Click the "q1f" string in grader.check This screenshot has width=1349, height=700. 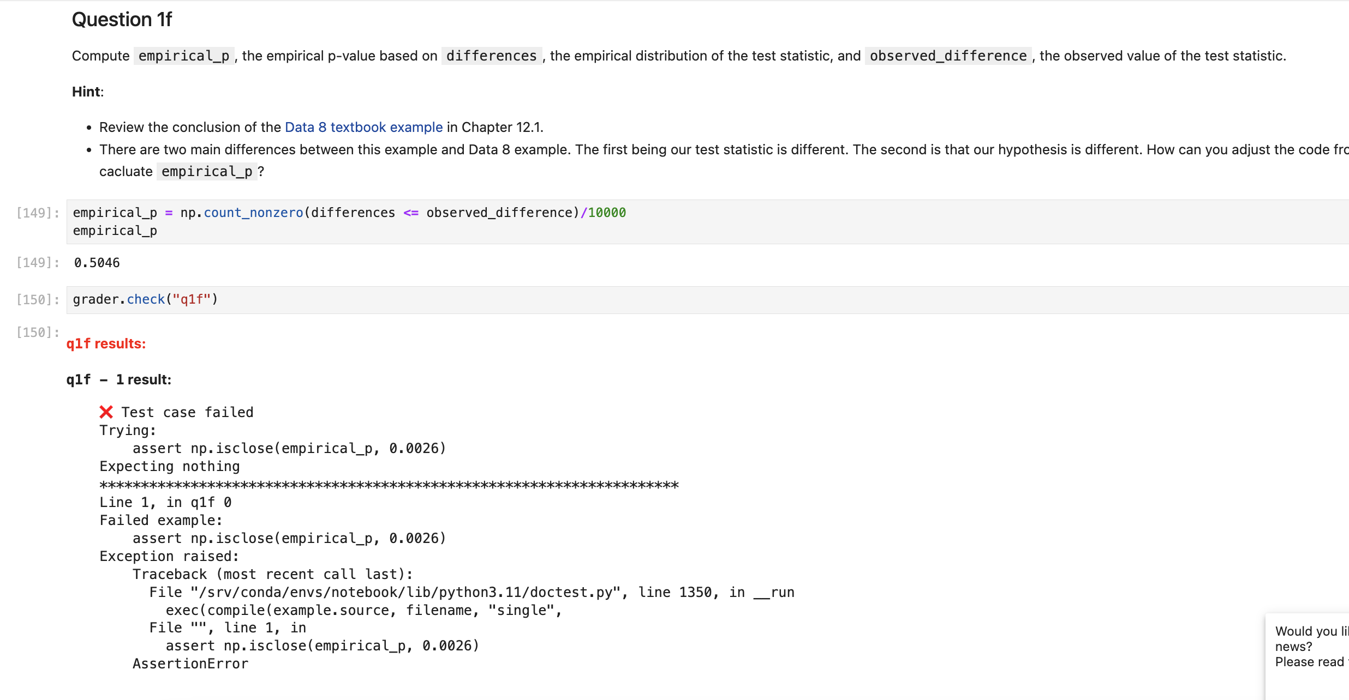(192, 300)
